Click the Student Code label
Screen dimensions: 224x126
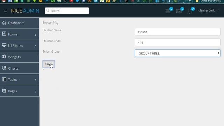(51, 41)
